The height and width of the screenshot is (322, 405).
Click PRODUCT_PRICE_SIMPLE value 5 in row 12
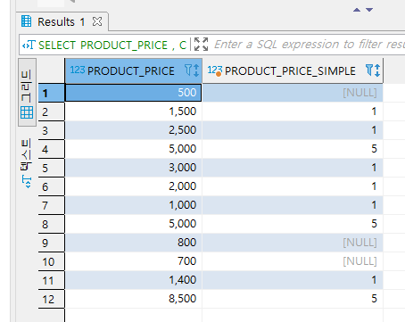coord(293,299)
